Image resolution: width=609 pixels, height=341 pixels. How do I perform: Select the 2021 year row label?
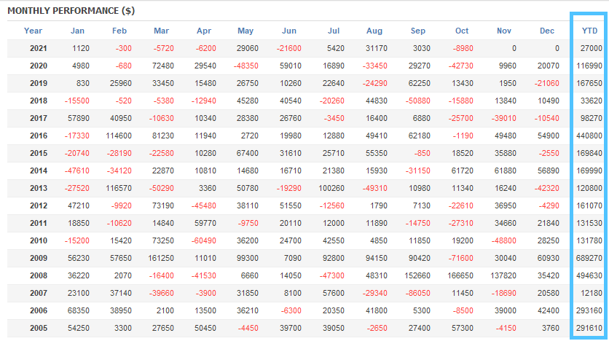(x=39, y=48)
